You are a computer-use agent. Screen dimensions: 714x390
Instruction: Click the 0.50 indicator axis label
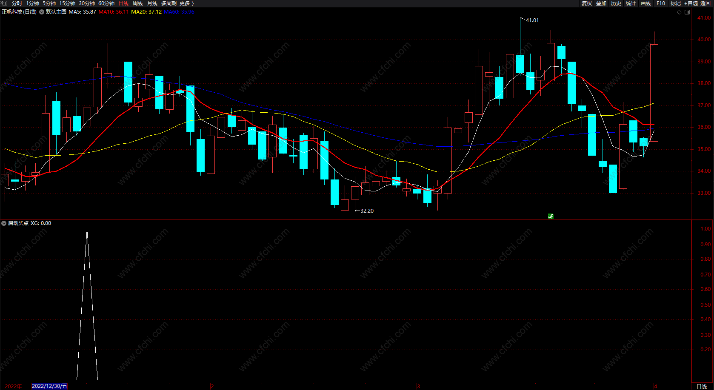[x=705, y=305]
